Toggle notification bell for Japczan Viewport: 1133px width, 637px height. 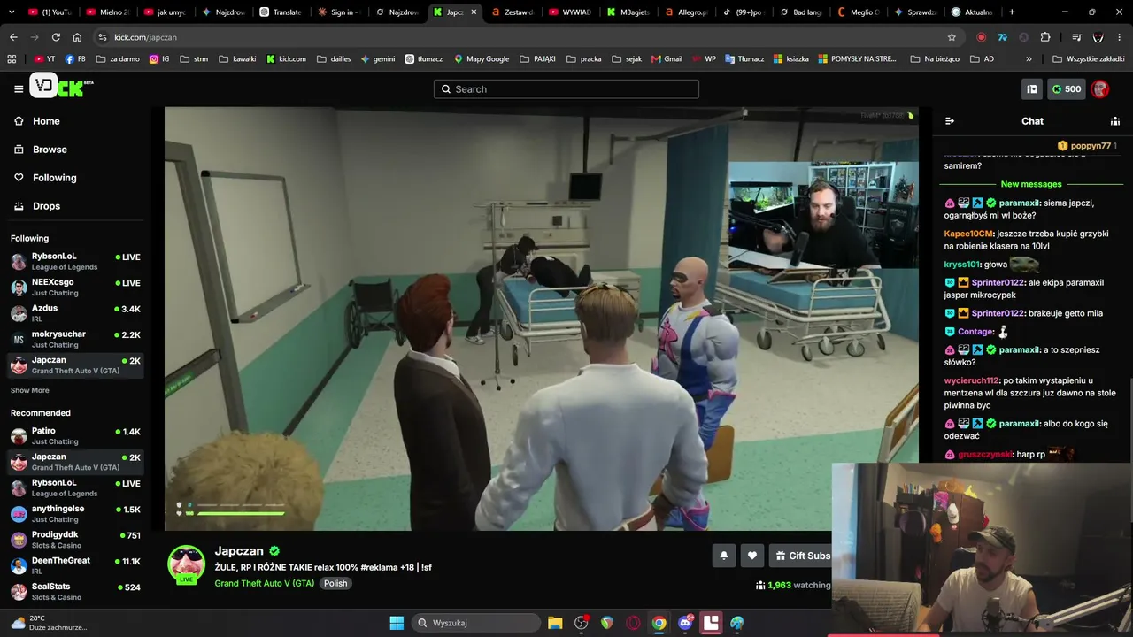[723, 556]
